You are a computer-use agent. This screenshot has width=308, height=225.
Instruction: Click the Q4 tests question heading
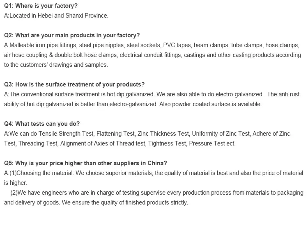pyautogui.click(x=42, y=124)
